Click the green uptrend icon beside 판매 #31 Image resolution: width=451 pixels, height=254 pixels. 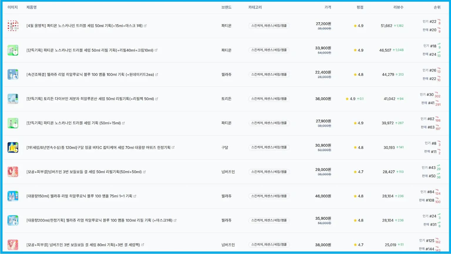tap(439, 223)
